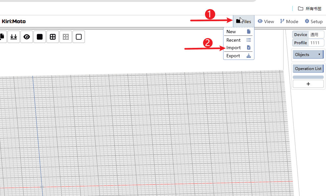The width and height of the screenshot is (326, 196).
Task: Select the solid black square view icon
Action: 40,37
